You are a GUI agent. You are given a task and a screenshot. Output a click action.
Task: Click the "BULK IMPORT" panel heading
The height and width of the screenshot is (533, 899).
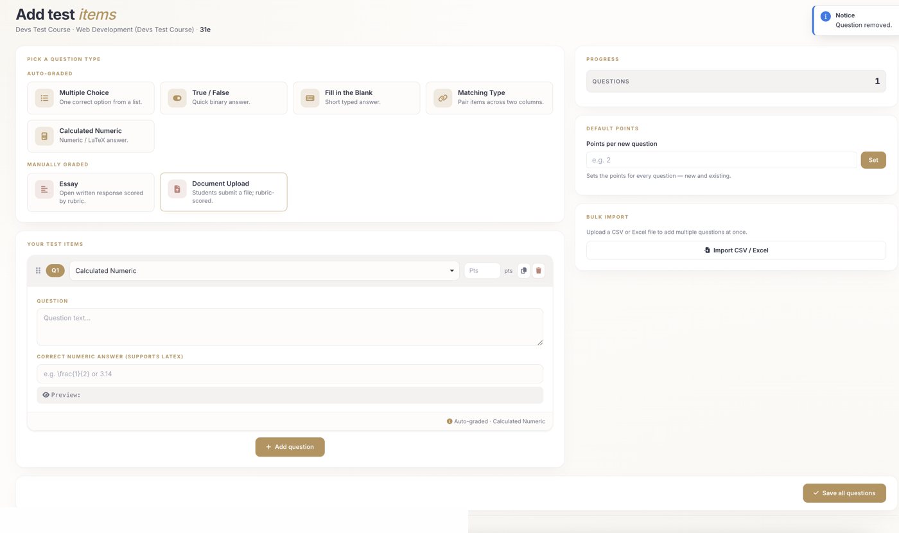[607, 217]
